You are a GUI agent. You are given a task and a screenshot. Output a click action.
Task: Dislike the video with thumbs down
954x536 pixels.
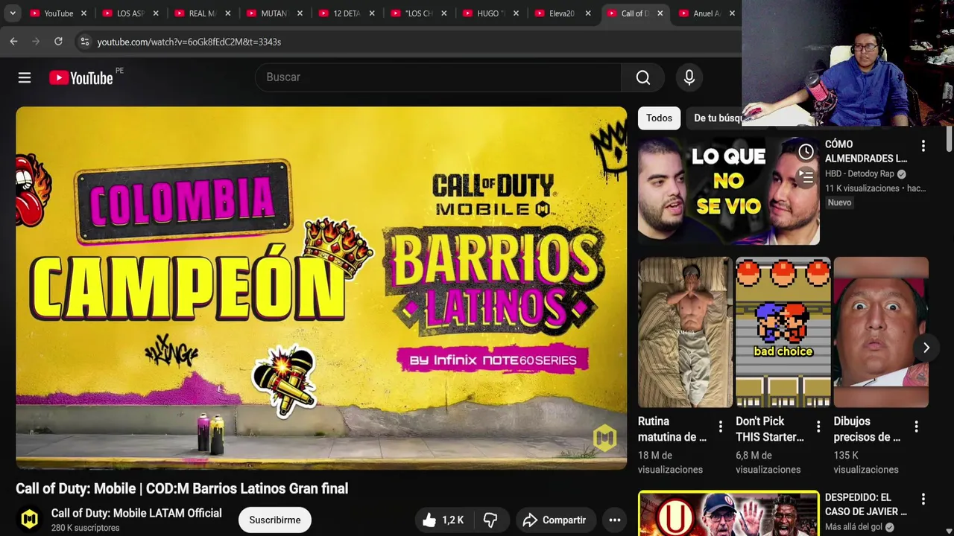point(490,520)
